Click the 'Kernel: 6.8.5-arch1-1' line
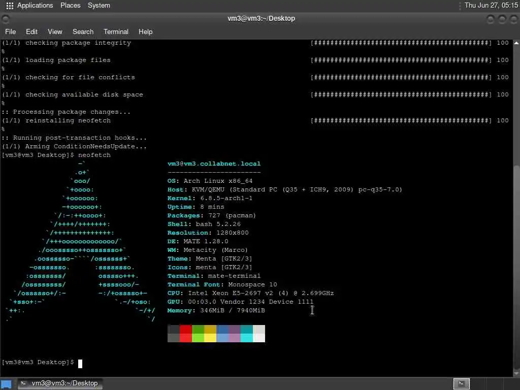 tap(210, 199)
